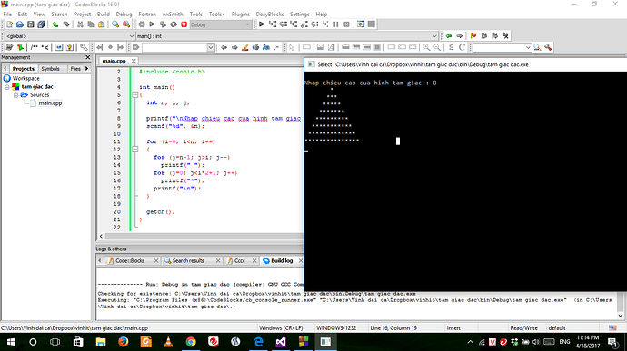Switch to the Symbols tab
The height and width of the screenshot is (351, 627).
tap(50, 69)
